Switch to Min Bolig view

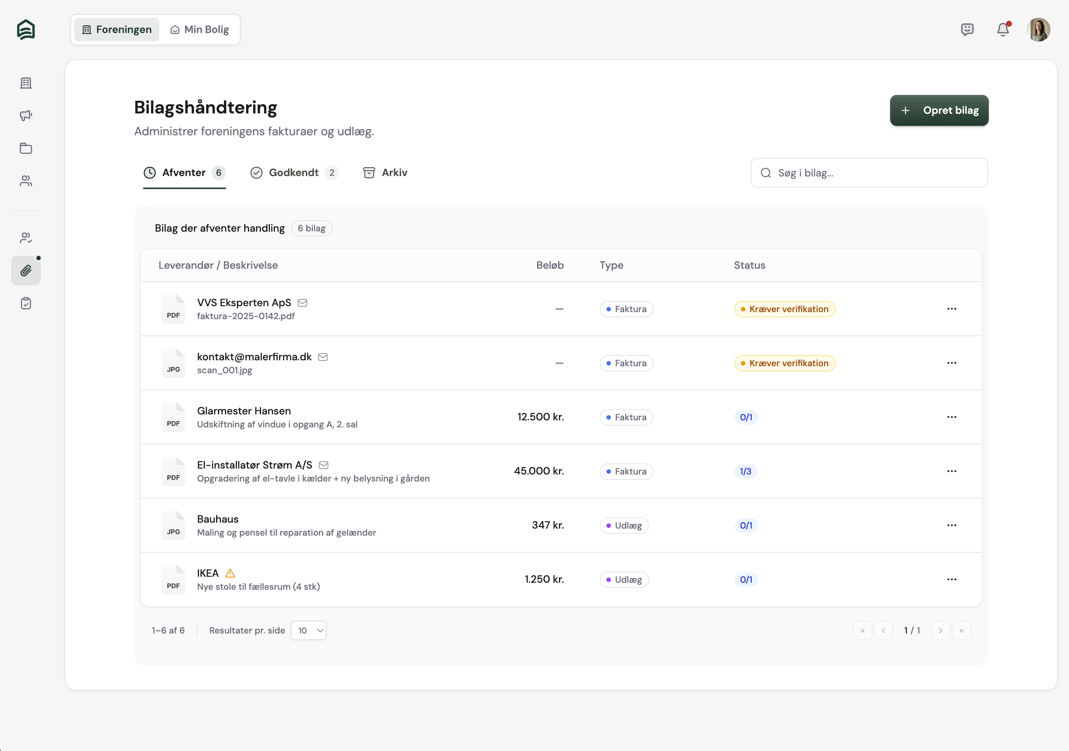click(x=200, y=30)
